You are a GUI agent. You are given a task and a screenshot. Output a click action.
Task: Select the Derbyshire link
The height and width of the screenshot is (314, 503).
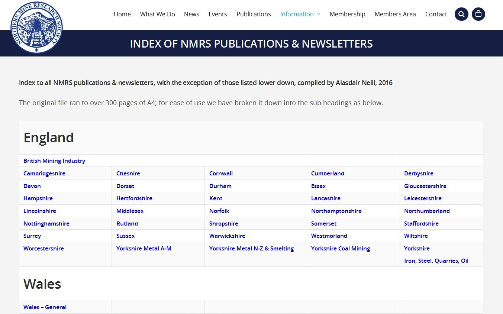419,174
